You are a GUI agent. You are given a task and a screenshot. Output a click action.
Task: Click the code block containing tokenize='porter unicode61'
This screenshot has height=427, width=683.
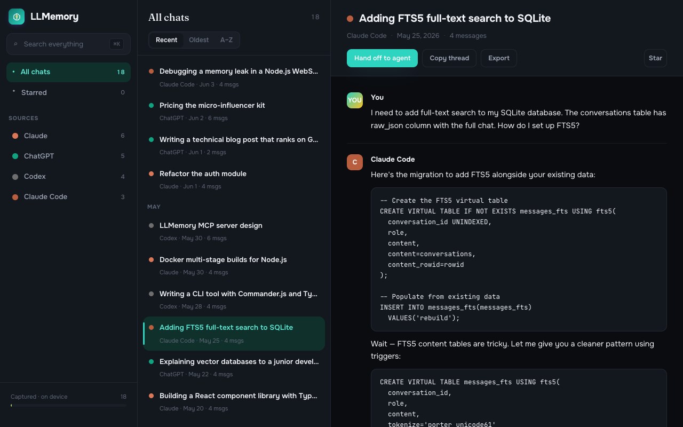tap(519, 398)
